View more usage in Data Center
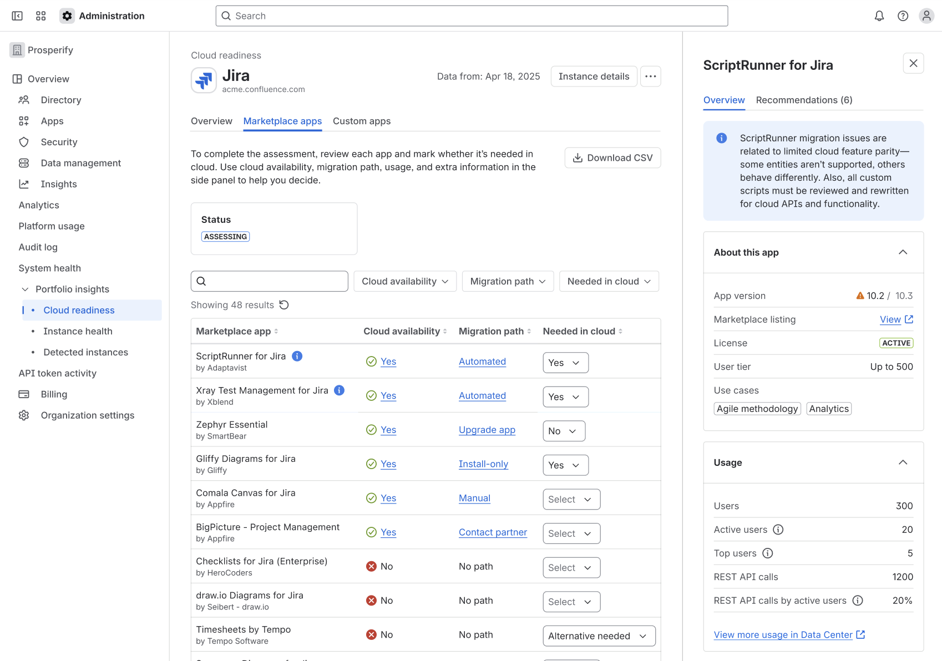 click(783, 634)
